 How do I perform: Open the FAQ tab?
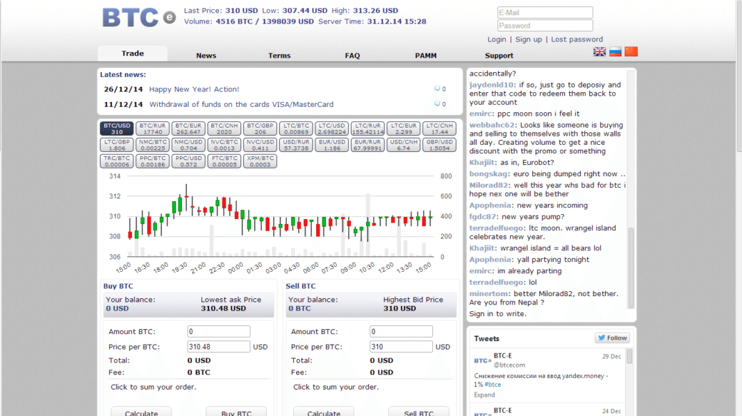point(352,55)
